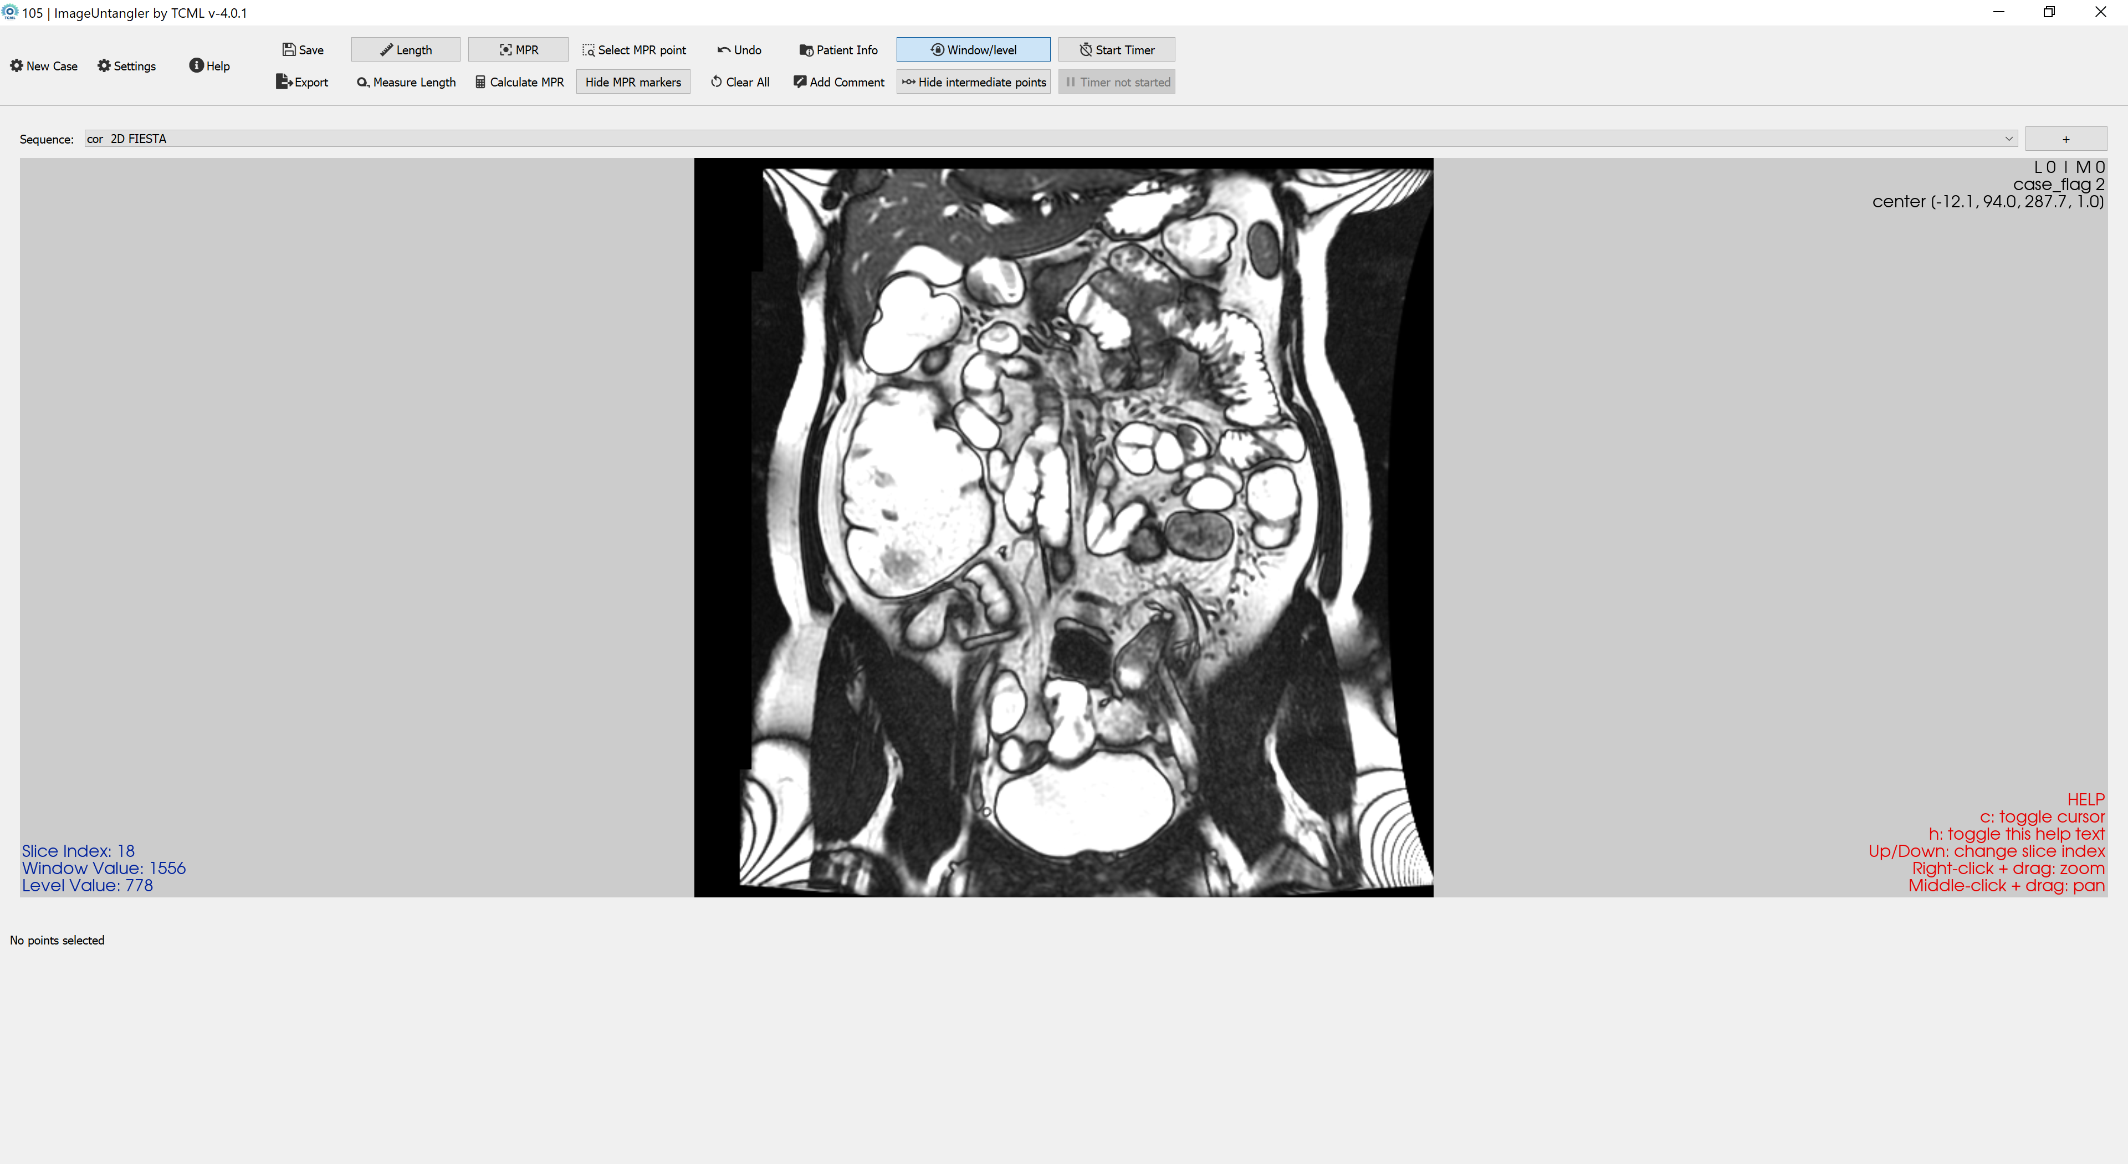Open Patient Info

click(838, 49)
